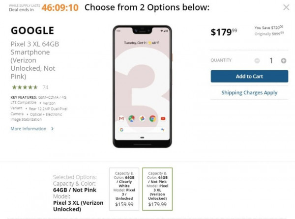This screenshot has height=219, width=295.
Task: Click the $179.99 price text
Action: 224,32
